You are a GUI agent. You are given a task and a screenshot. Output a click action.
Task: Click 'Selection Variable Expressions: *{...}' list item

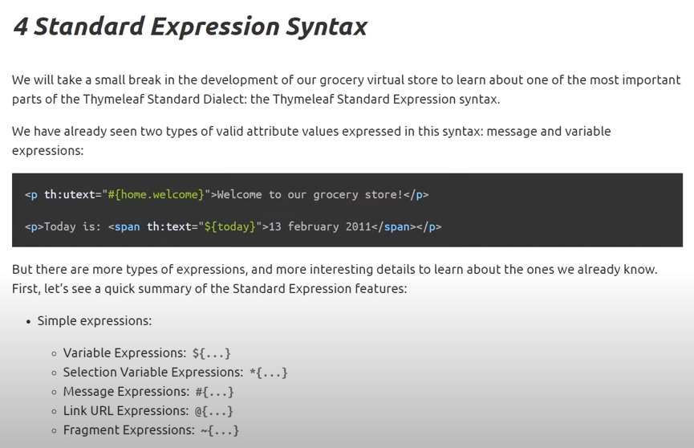click(x=175, y=373)
